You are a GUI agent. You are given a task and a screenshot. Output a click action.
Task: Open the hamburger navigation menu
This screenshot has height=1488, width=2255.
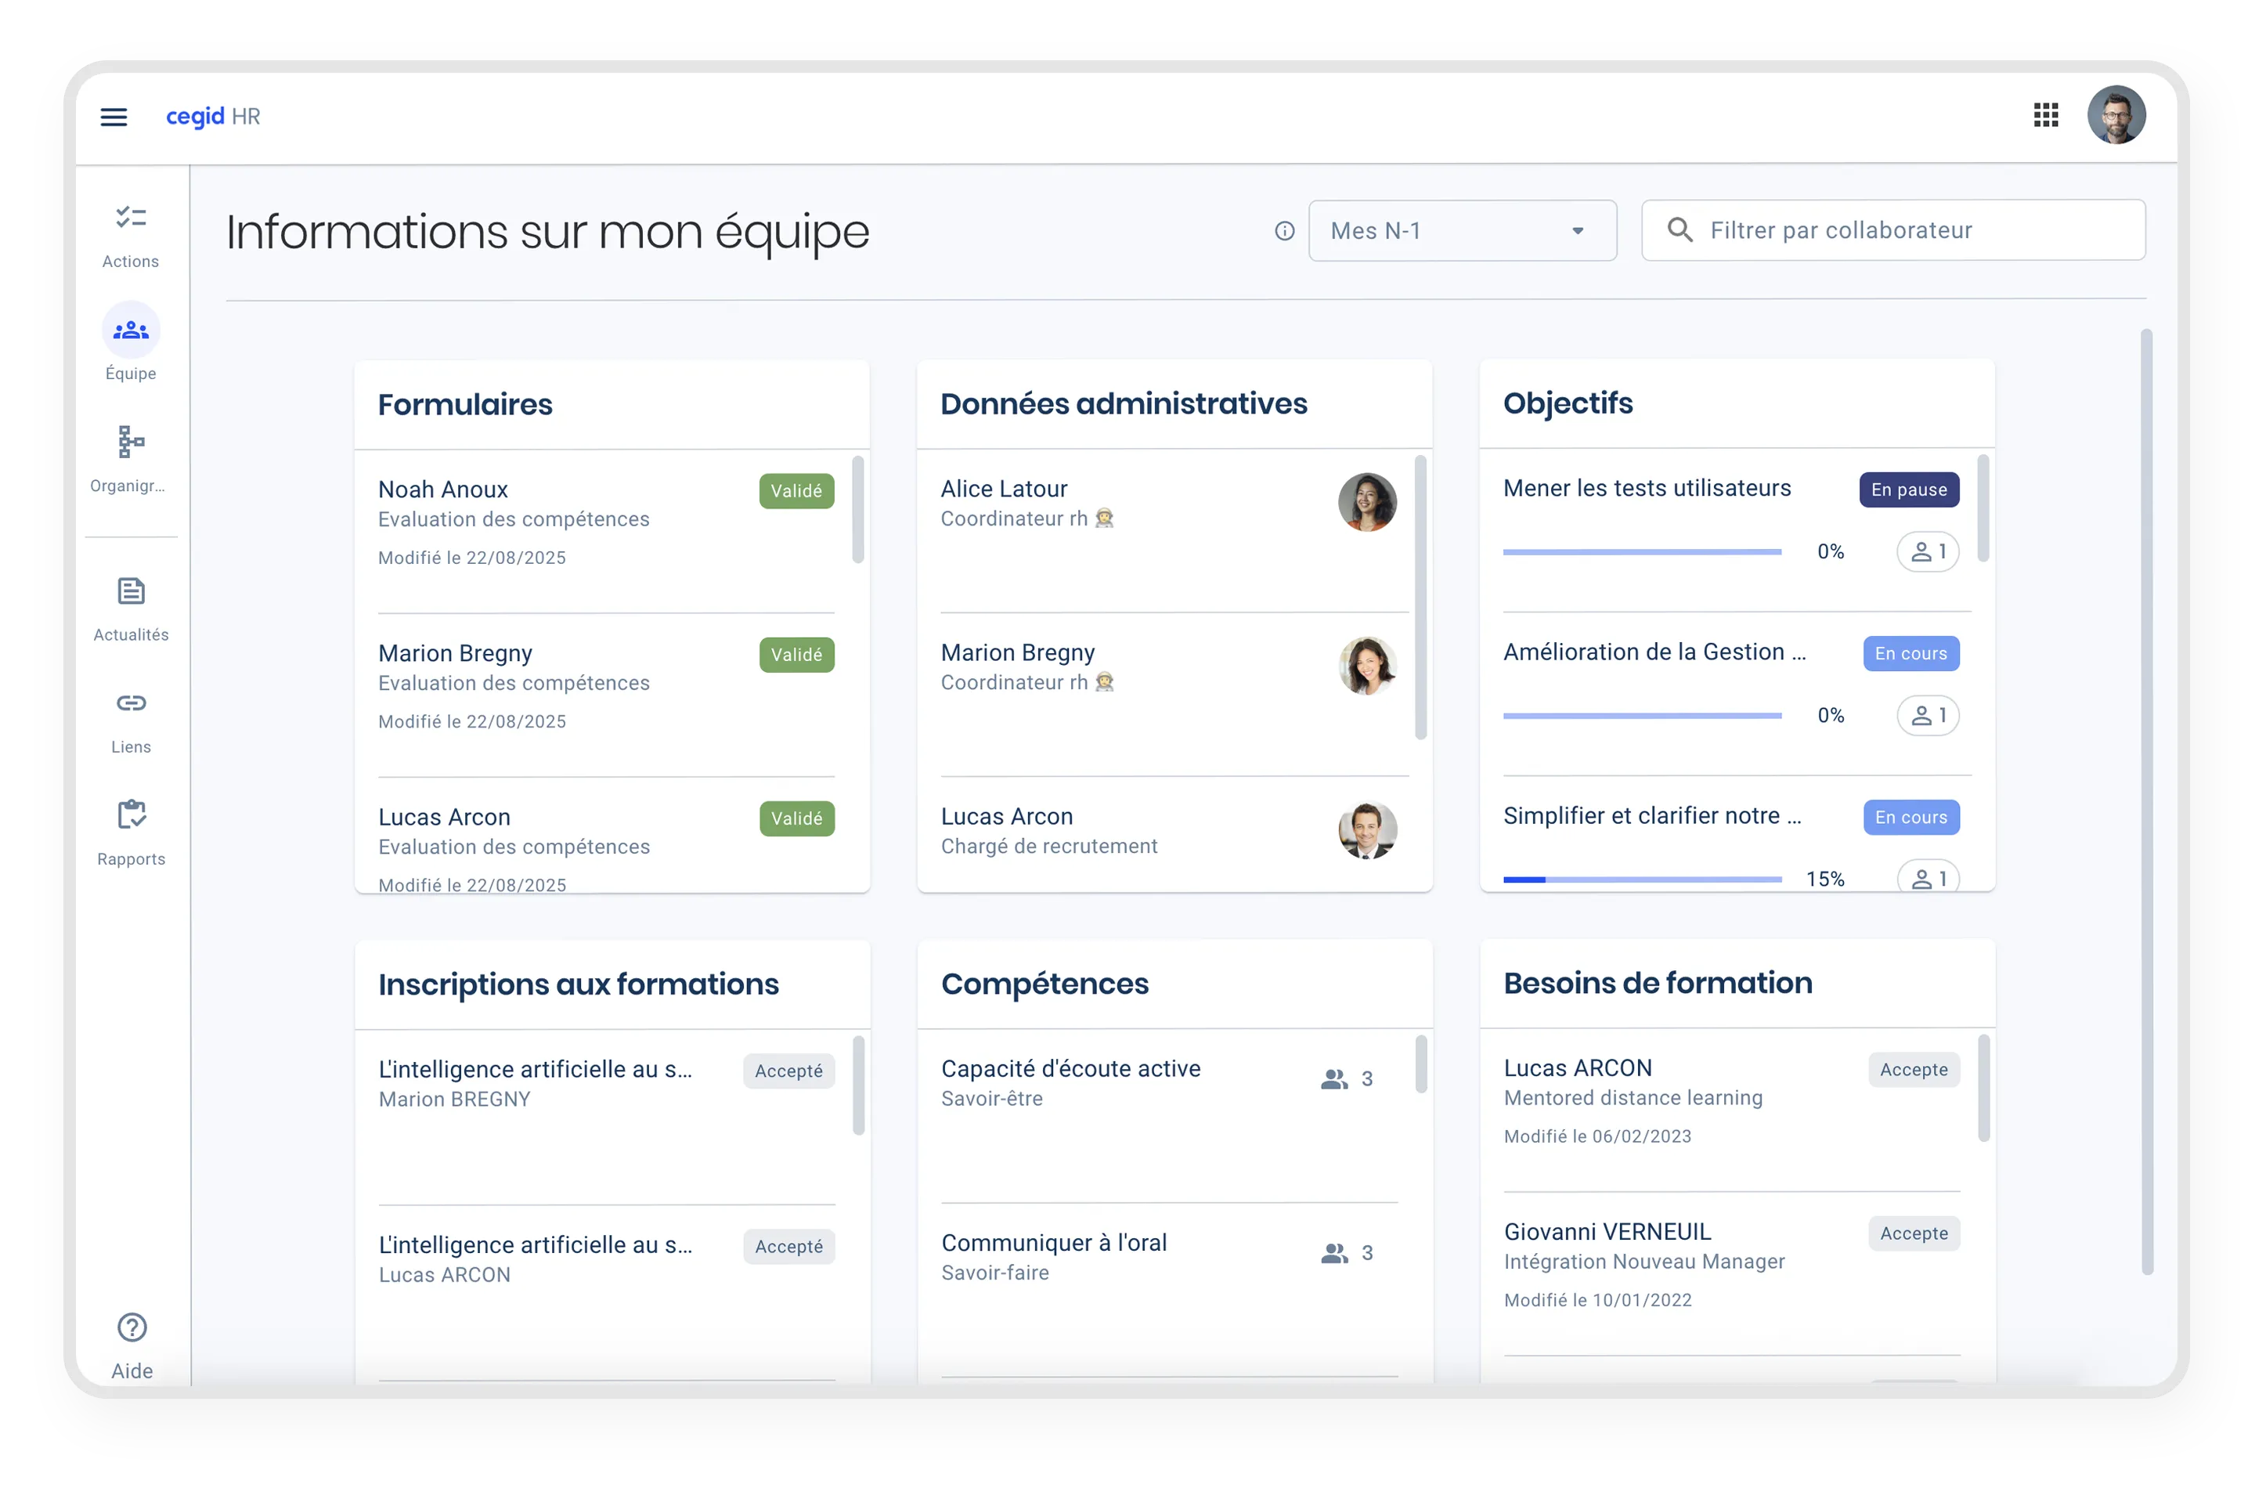114,117
